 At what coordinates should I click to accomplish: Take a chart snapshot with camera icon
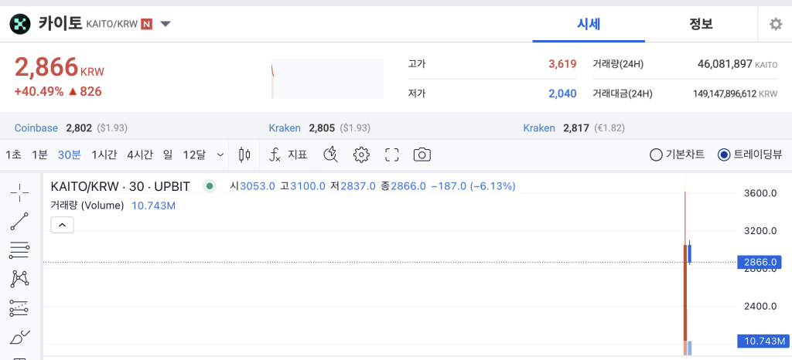click(422, 155)
